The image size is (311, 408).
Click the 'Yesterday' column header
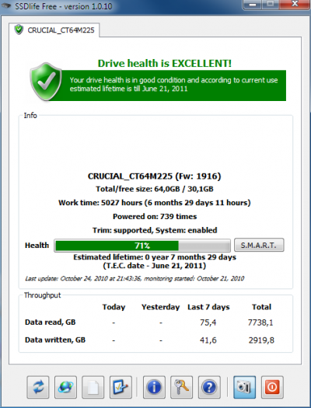(161, 307)
